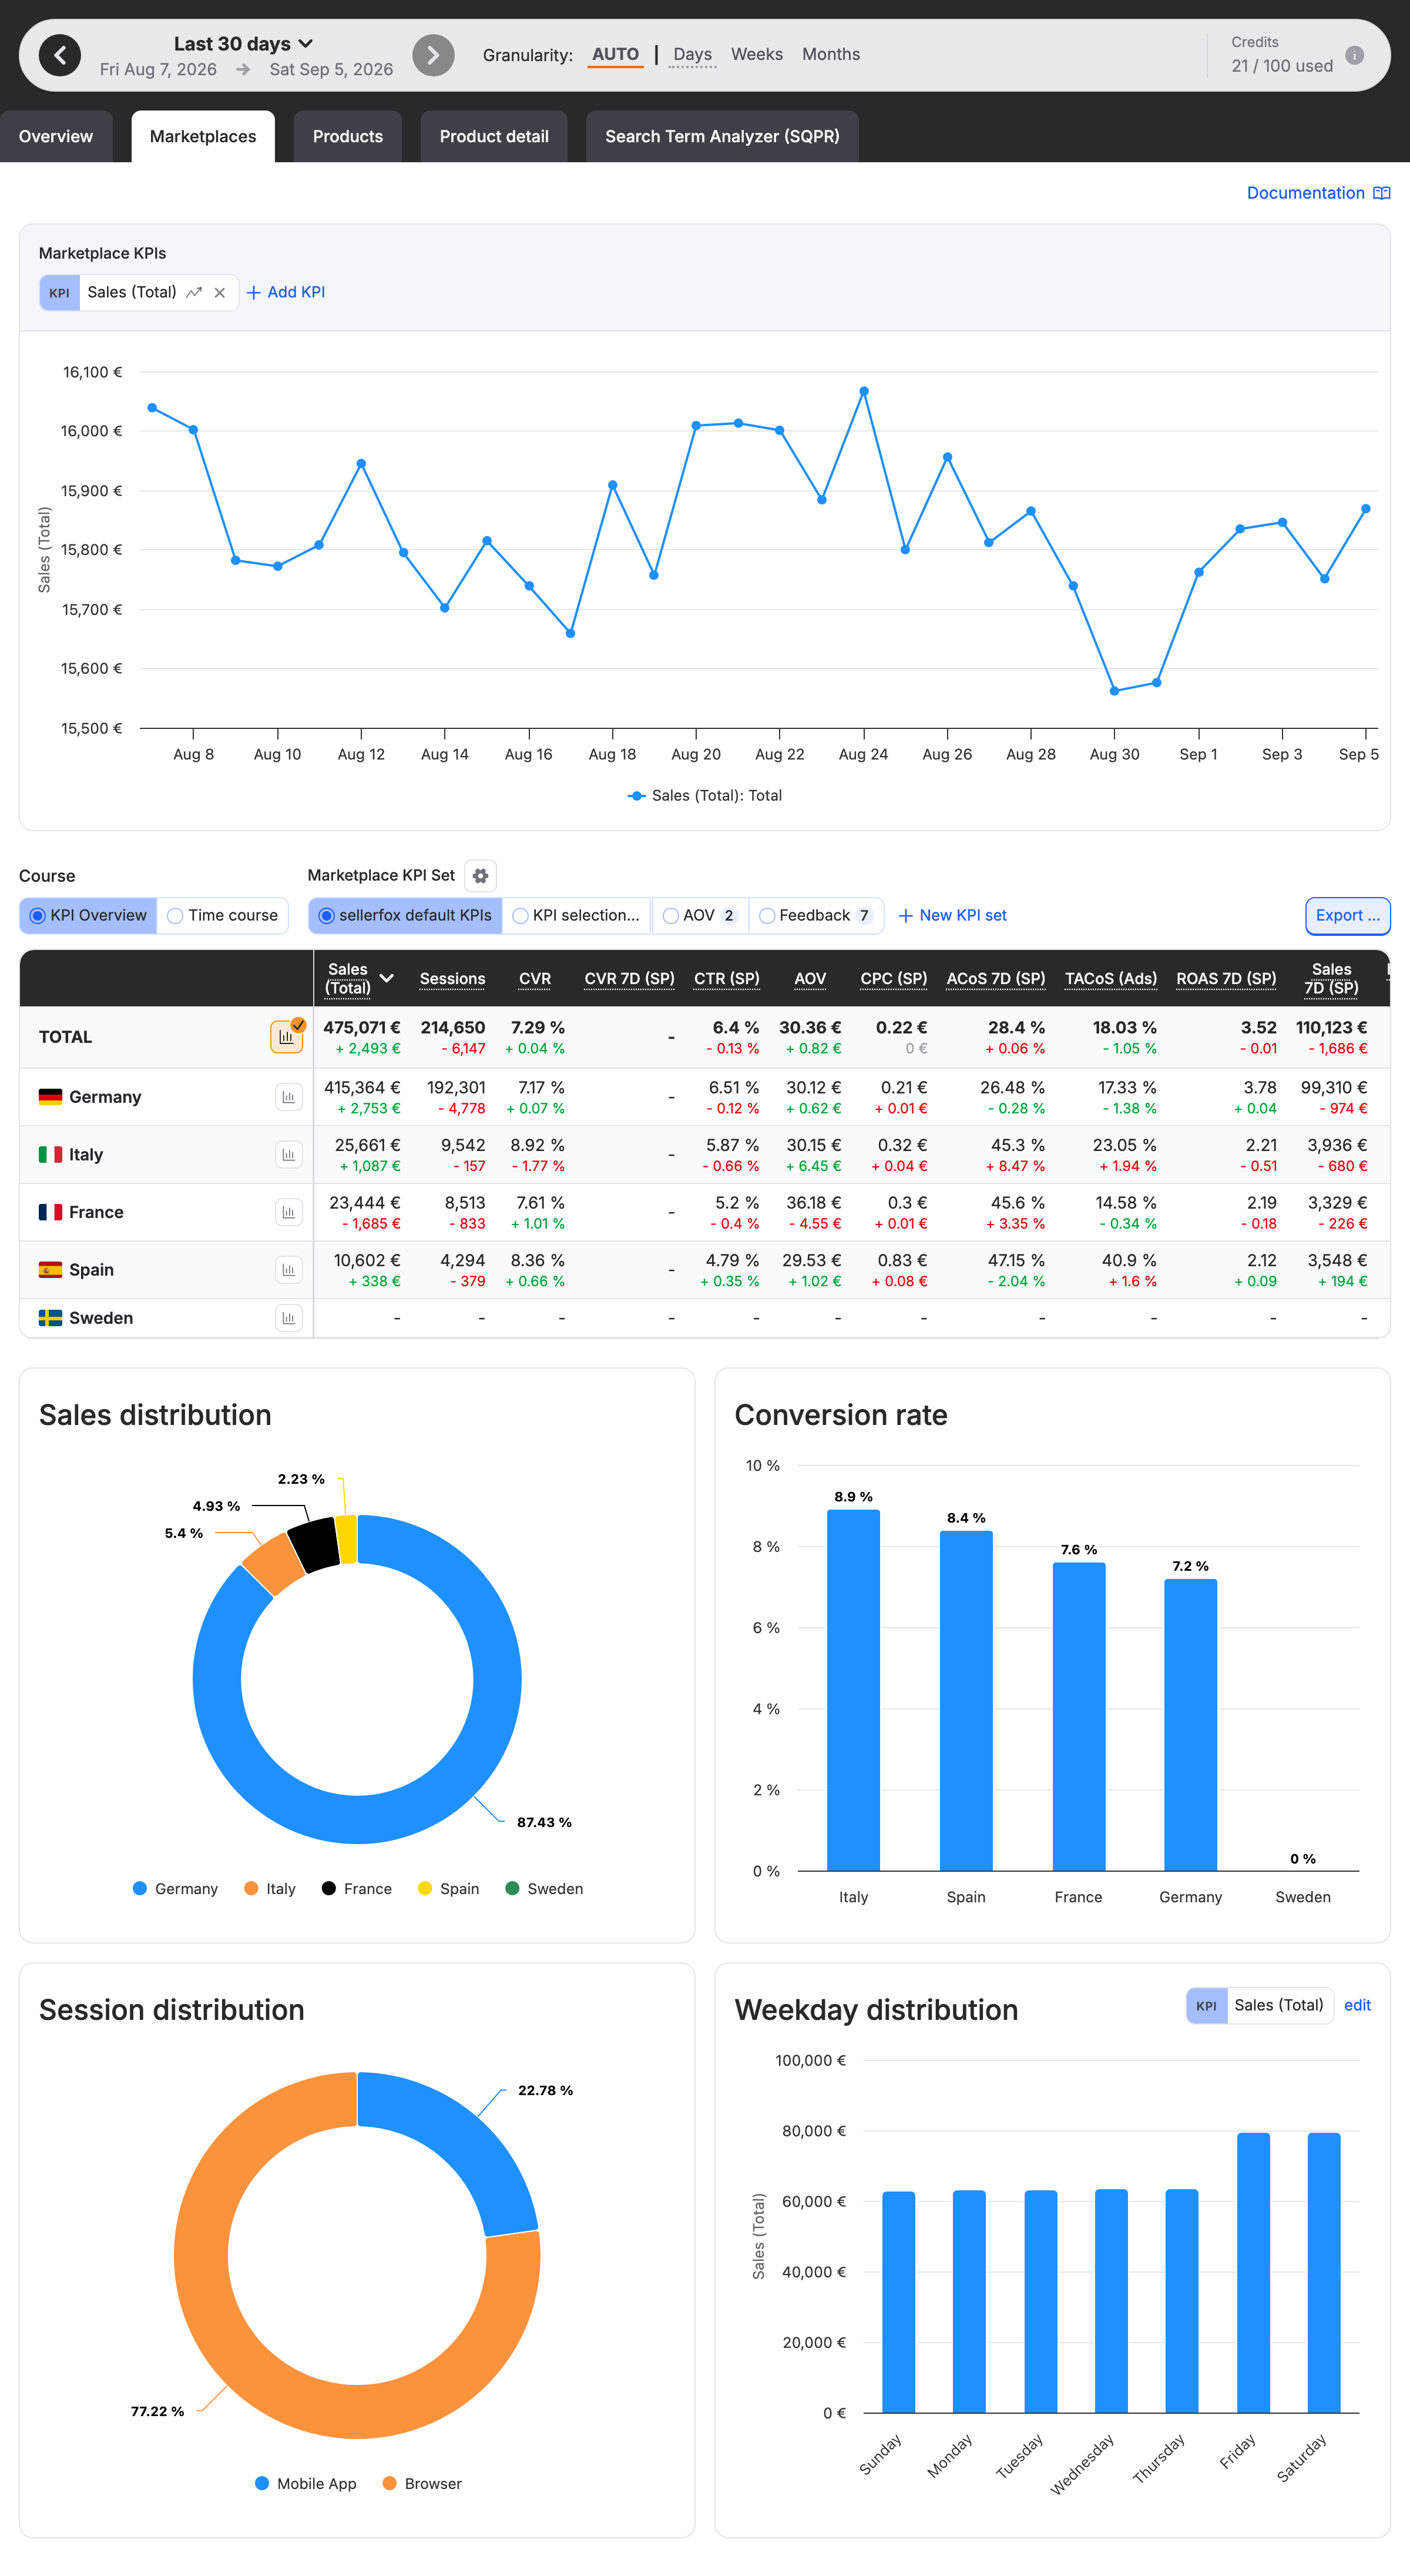This screenshot has width=1410, height=2576.
Task: Click the France row chart icon
Action: coord(288,1212)
